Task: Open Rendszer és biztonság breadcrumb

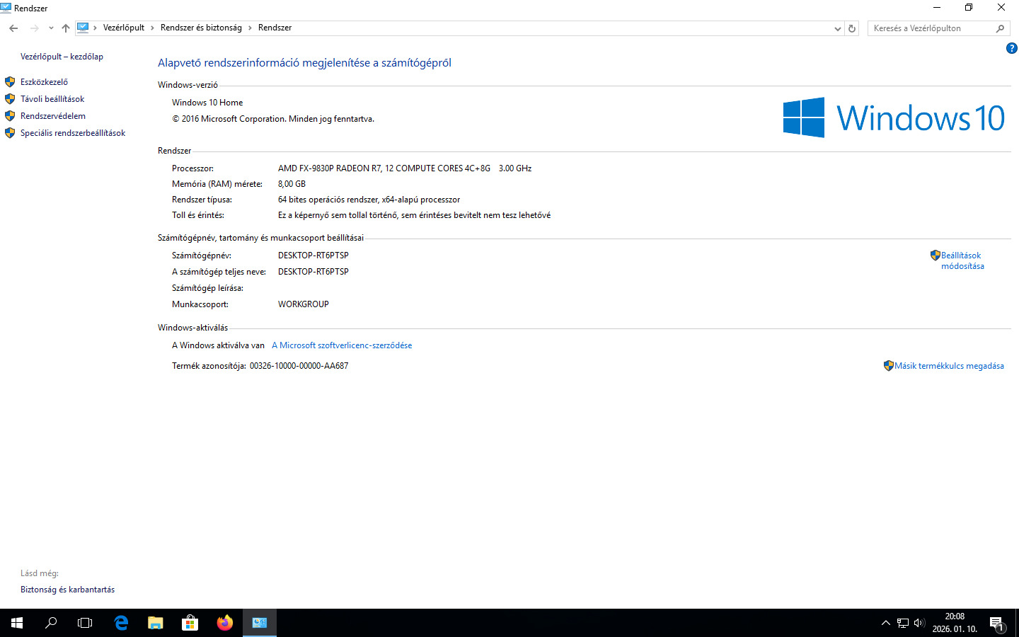Action: click(201, 28)
